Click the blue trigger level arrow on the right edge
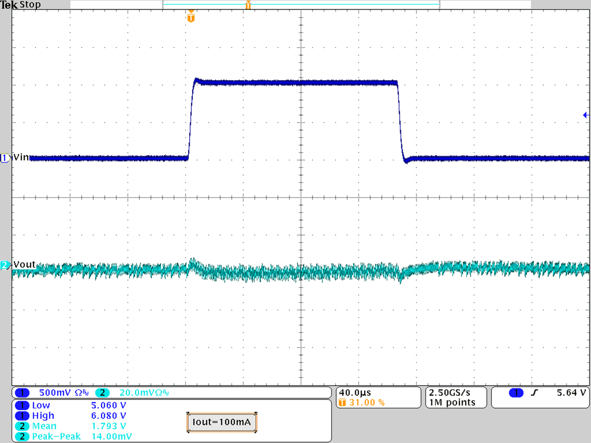Screen dimensions: 591x443 coord(585,115)
